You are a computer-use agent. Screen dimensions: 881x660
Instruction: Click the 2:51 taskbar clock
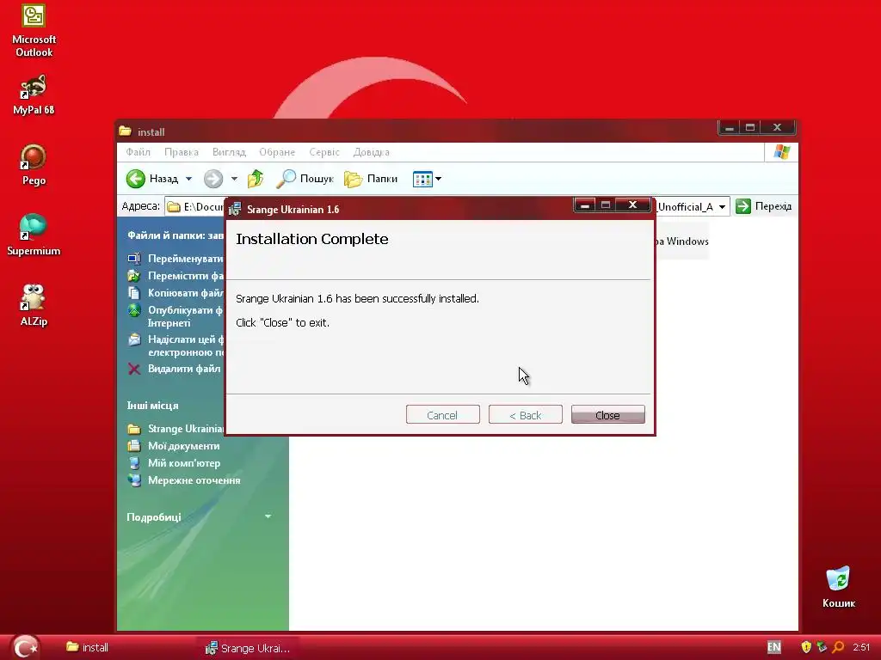(x=861, y=647)
